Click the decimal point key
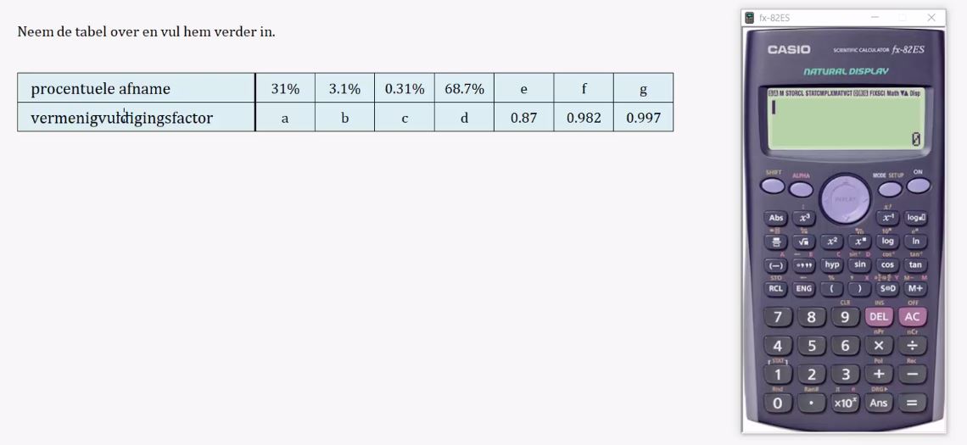Viewport: 967px width, 445px height. pos(812,403)
